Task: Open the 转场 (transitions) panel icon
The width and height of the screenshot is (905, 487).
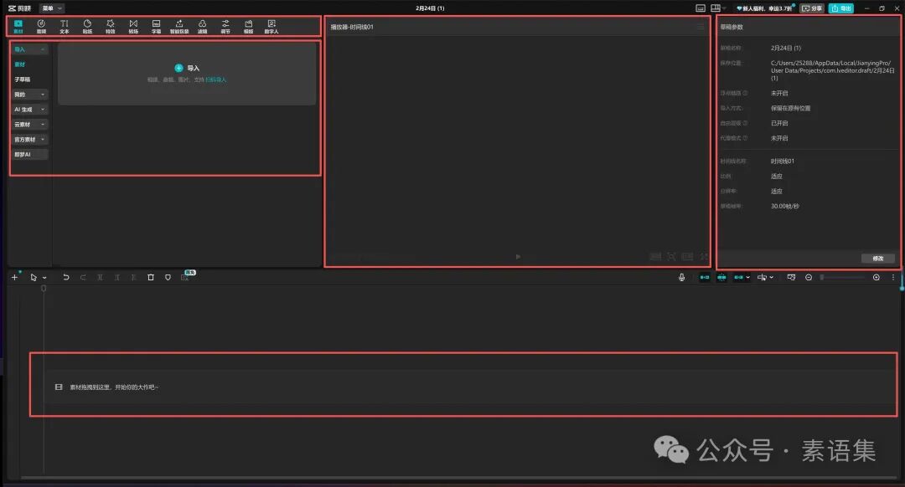Action: [133, 27]
